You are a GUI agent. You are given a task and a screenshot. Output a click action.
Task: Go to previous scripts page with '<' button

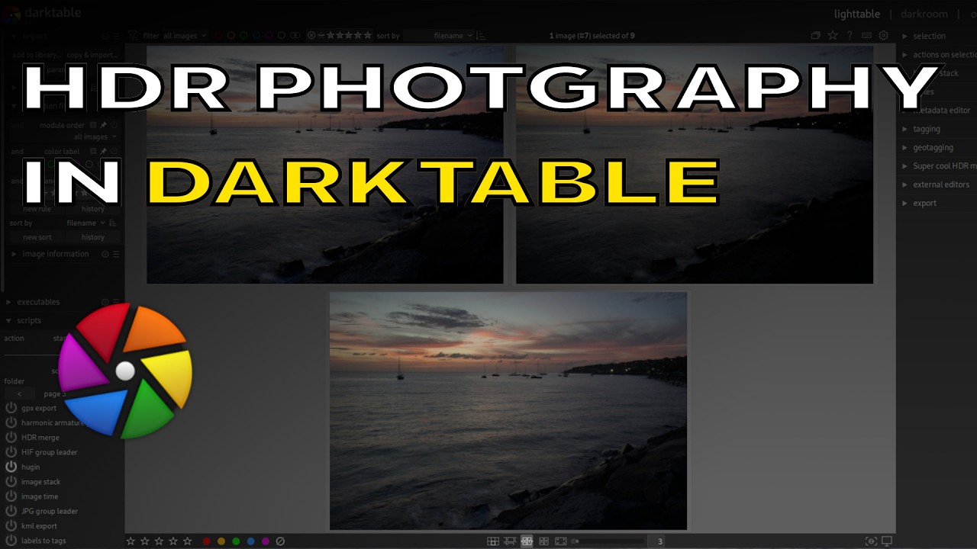(x=20, y=394)
